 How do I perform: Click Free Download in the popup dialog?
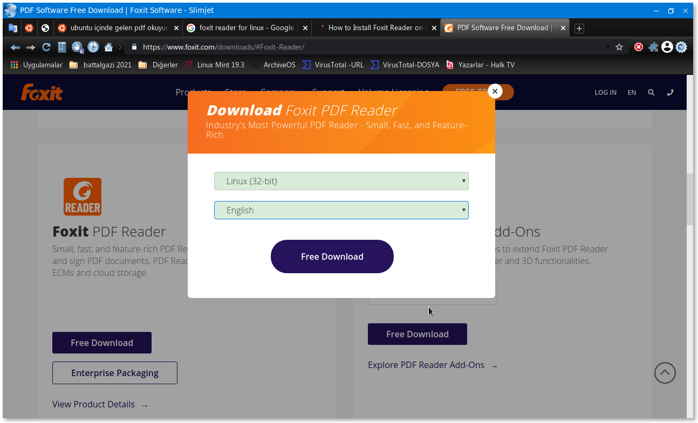point(332,256)
